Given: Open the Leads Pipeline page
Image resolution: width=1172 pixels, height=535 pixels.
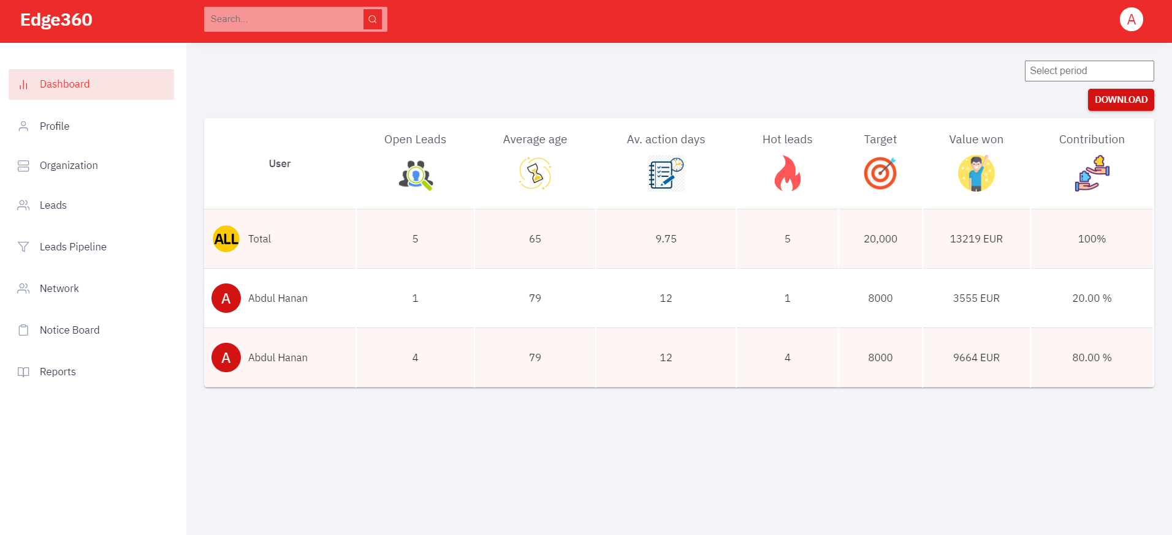Looking at the screenshot, I should 73,247.
